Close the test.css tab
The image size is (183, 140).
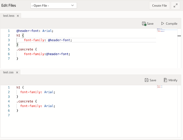tap(17, 73)
